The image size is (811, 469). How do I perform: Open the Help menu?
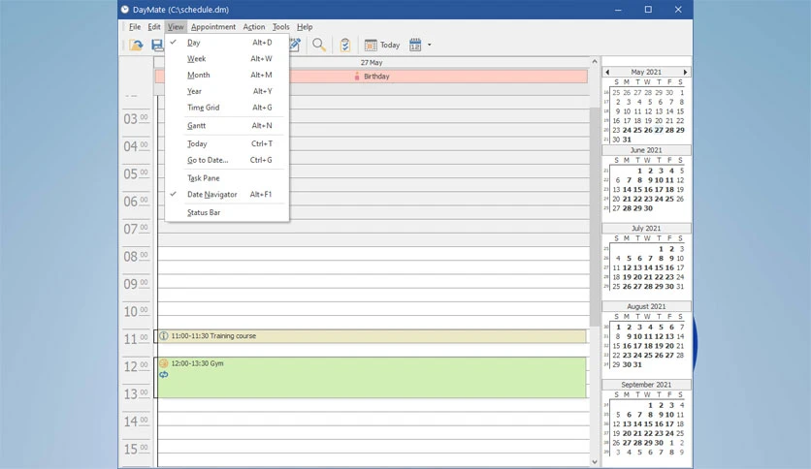[305, 27]
